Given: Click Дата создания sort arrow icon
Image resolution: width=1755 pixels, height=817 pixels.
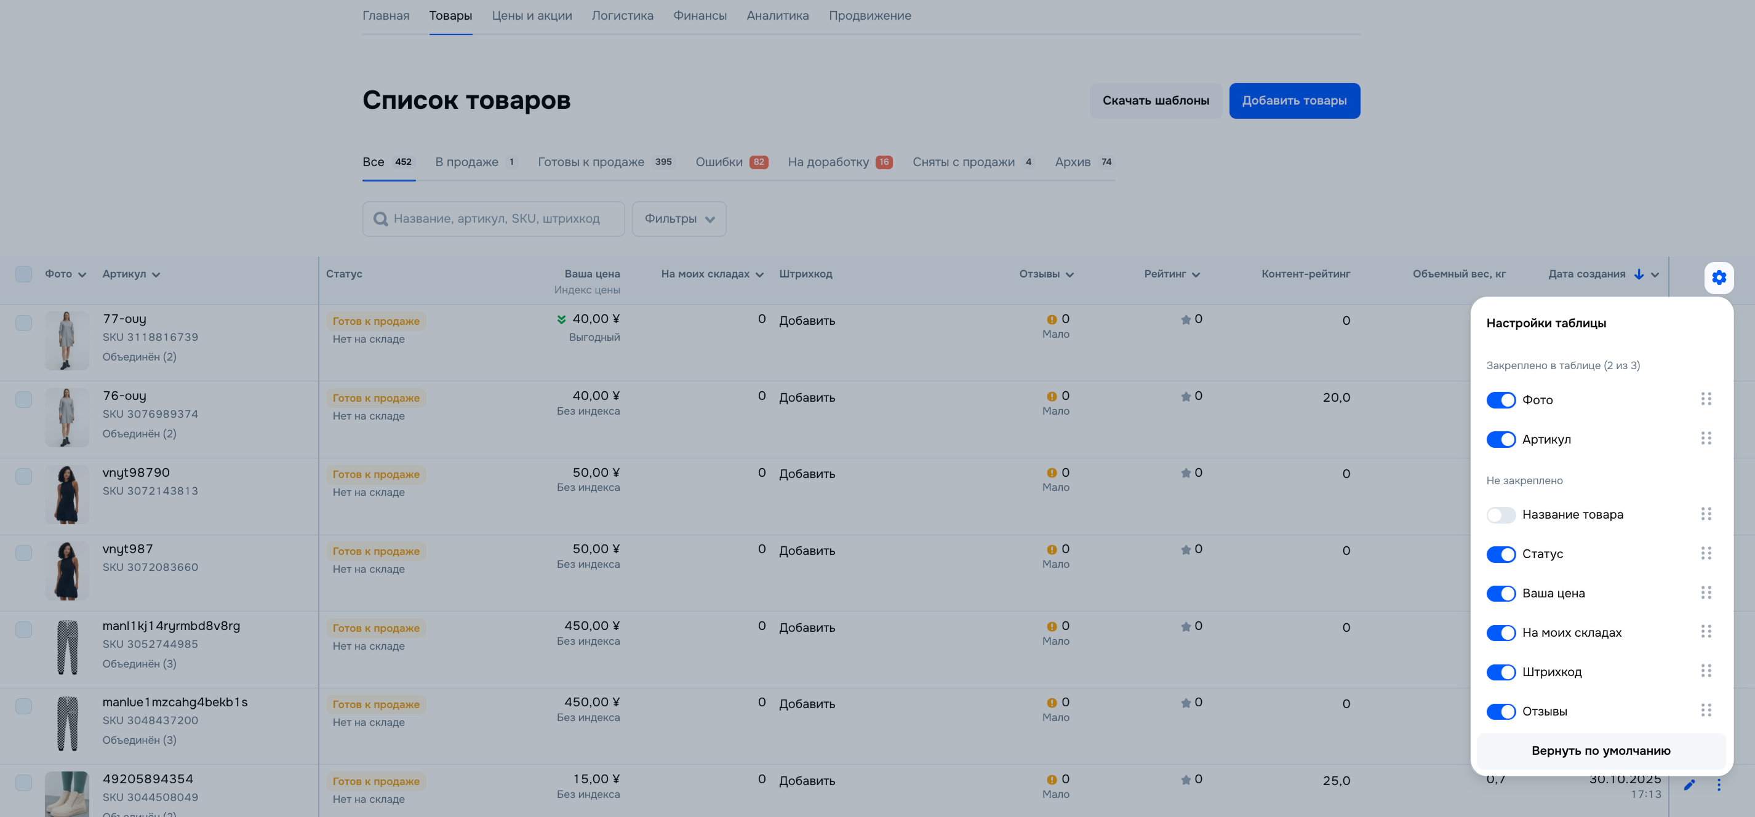Looking at the screenshot, I should [1639, 274].
